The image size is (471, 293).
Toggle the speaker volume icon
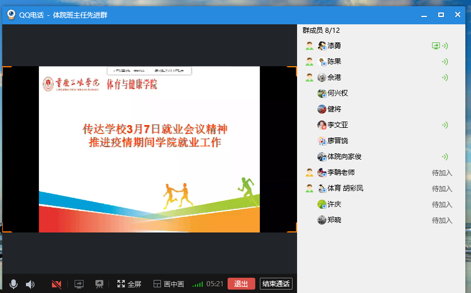tap(30, 284)
